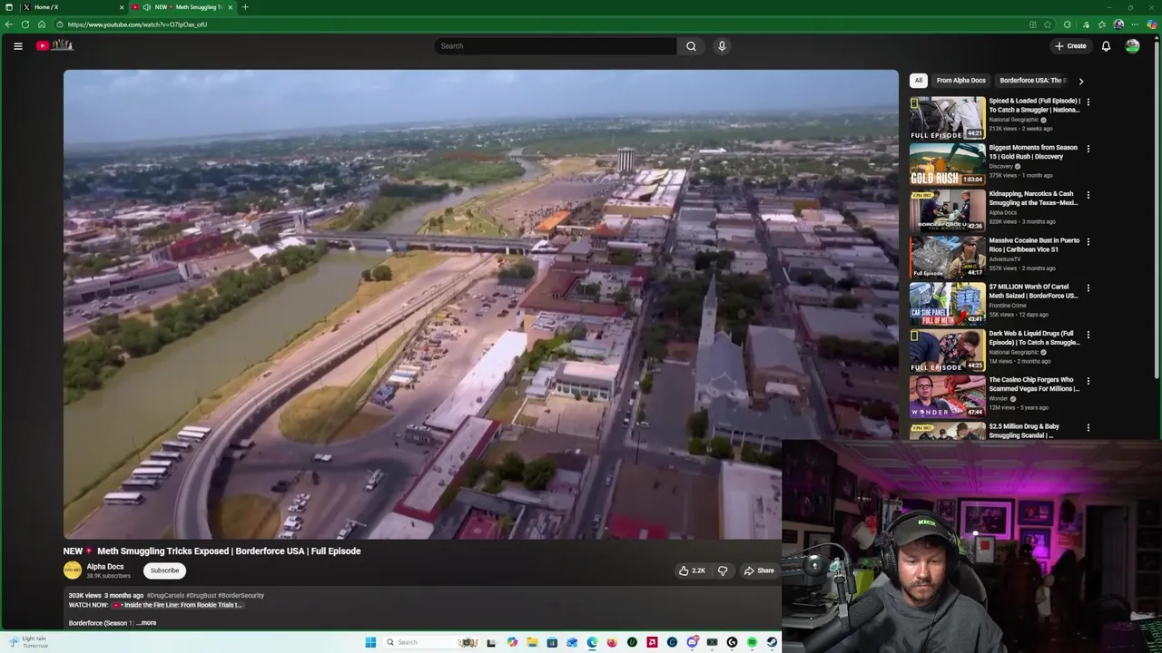
Task: Open File Explorer from the taskbar
Action: [x=532, y=642]
